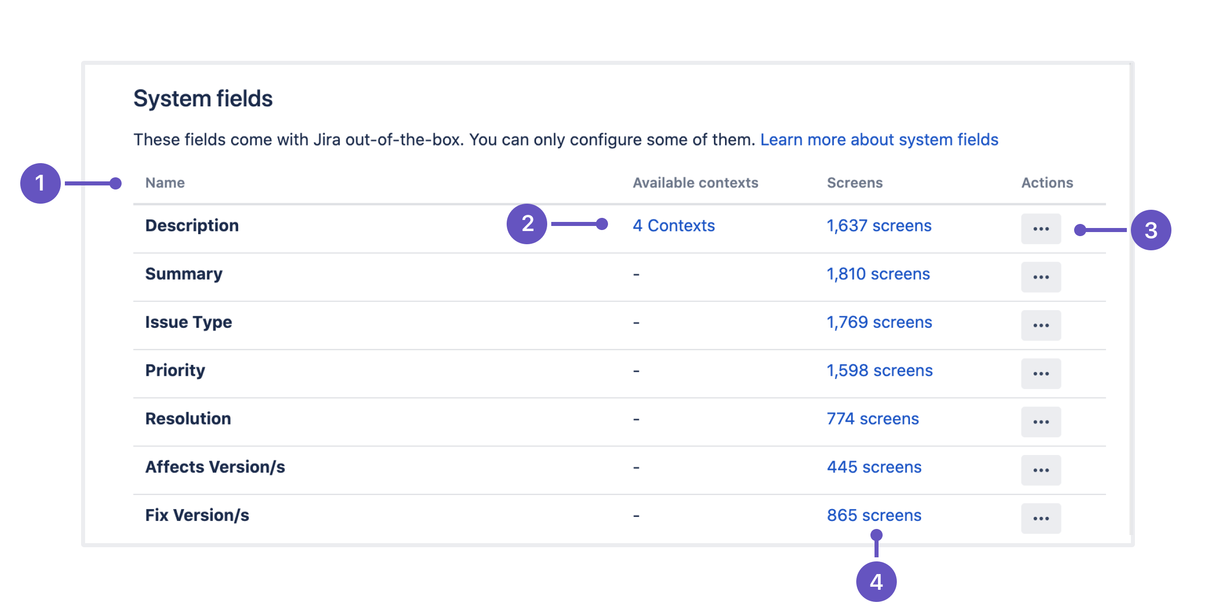
Task: View the 865 screens for Fix Version/s
Action: (x=874, y=515)
